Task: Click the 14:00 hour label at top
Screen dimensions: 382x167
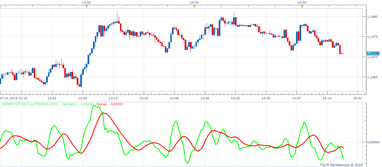Action: 194,2
